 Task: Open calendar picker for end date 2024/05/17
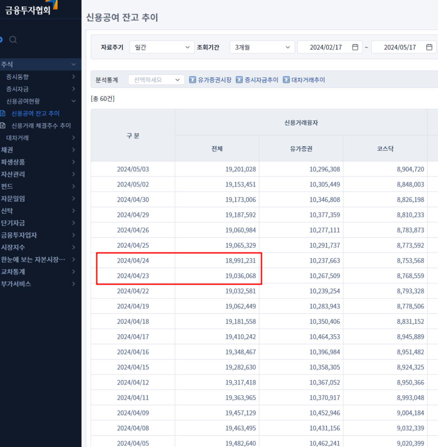[x=429, y=47]
